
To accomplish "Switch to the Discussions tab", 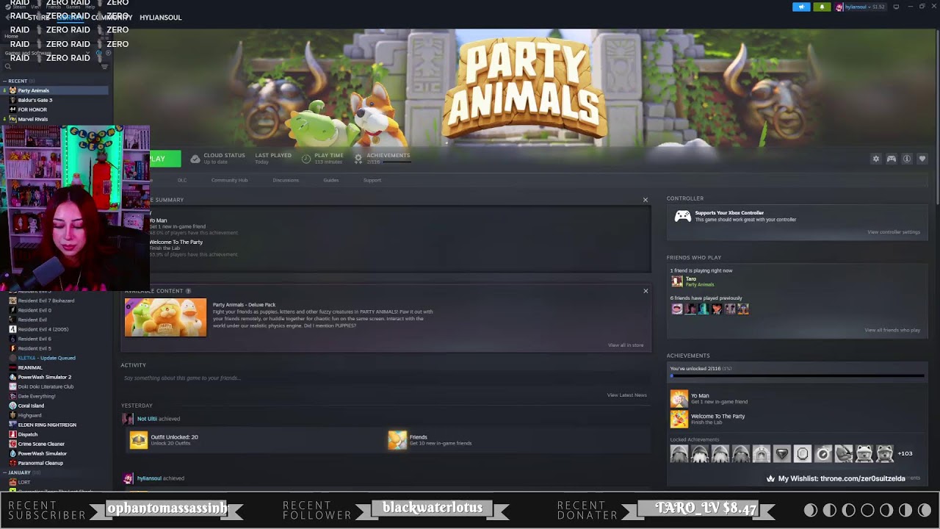I will 286,180.
